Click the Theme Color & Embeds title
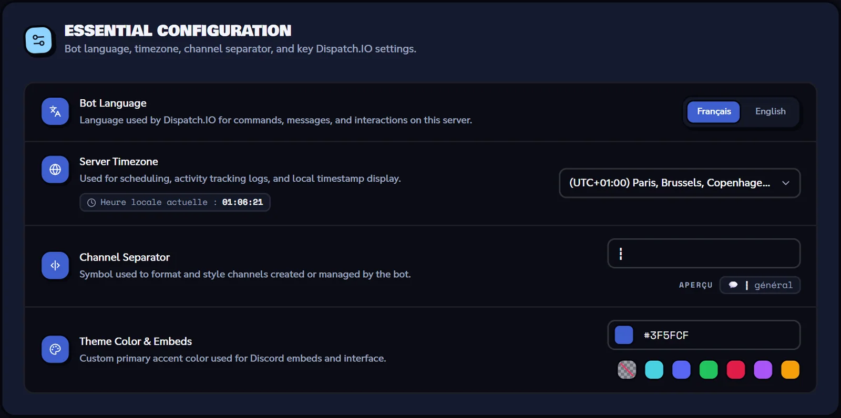Image resolution: width=841 pixels, height=418 pixels. (136, 341)
